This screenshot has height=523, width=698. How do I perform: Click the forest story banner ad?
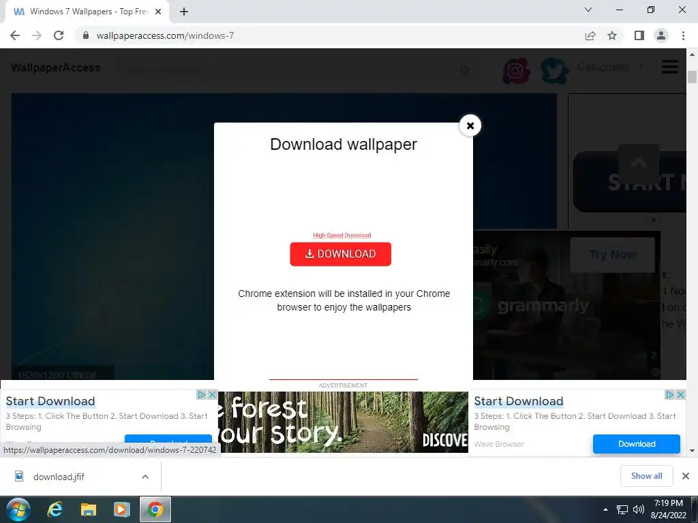344,422
